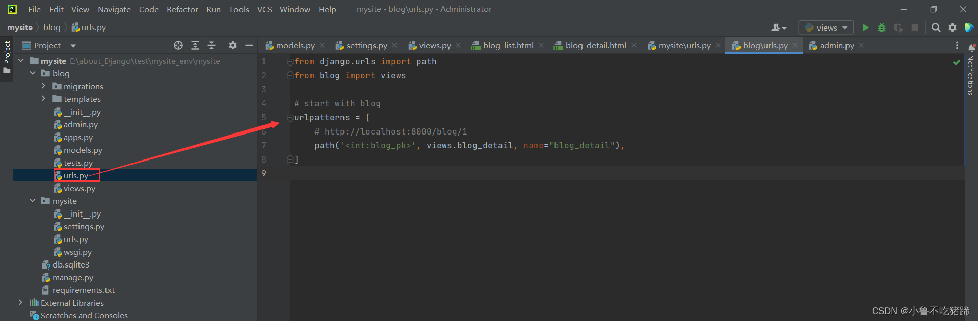This screenshot has height=321, width=978.
Task: Open the user account icon menu
Action: point(778,28)
